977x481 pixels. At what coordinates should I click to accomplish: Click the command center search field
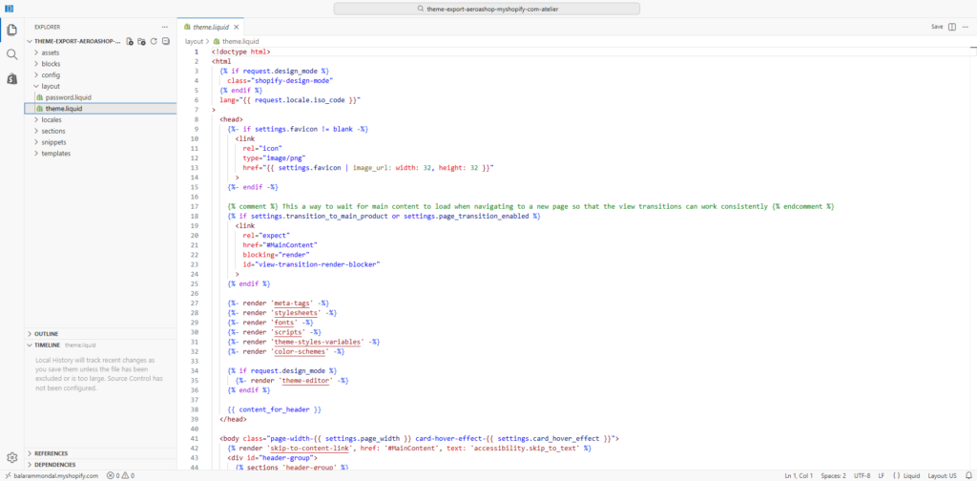487,10
